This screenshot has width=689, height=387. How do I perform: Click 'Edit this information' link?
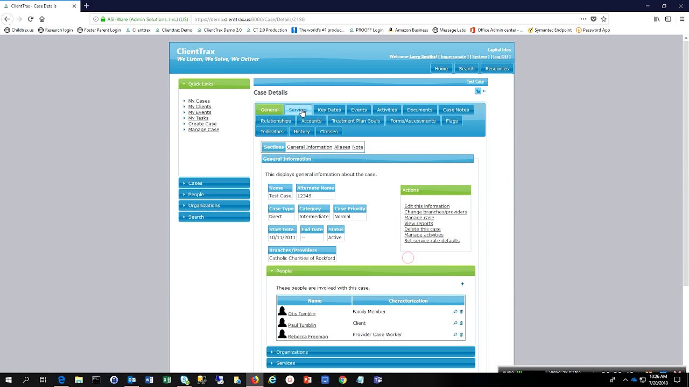[427, 206]
